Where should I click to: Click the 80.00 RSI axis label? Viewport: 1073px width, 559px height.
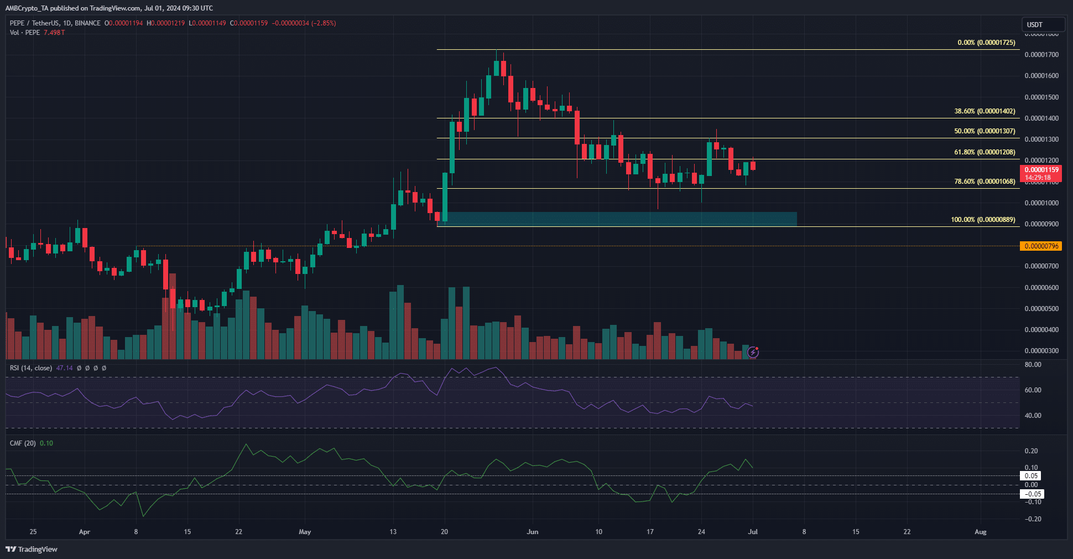pyautogui.click(x=1033, y=365)
